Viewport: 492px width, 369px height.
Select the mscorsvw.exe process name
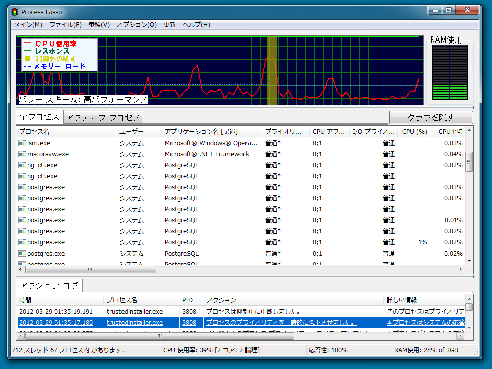[x=48, y=154]
